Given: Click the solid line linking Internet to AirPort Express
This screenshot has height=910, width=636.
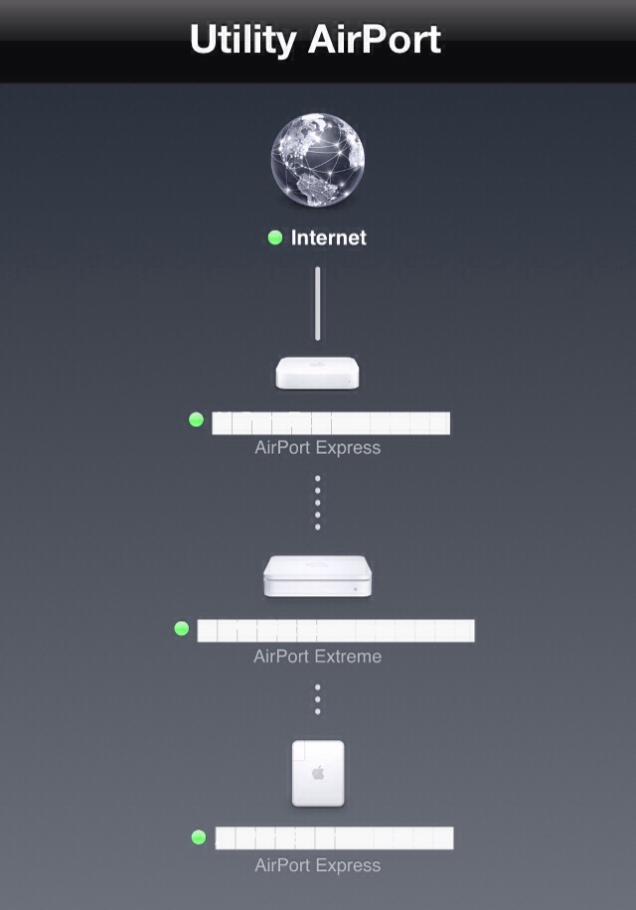Looking at the screenshot, I should 317,303.
